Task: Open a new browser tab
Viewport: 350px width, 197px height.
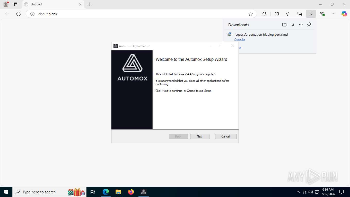Action: pyautogui.click(x=90, y=4)
